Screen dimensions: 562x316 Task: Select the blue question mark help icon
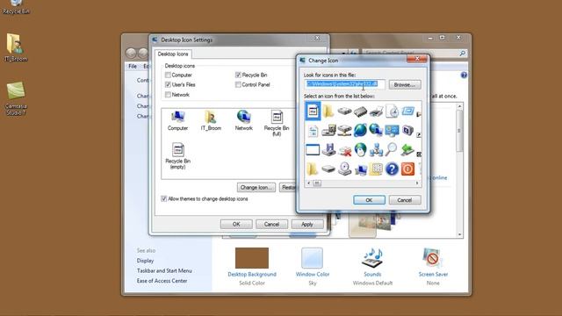[x=392, y=169]
